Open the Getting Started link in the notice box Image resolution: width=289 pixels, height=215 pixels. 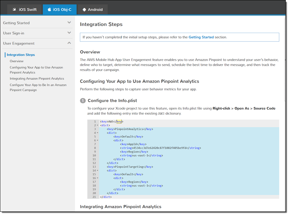click(201, 37)
